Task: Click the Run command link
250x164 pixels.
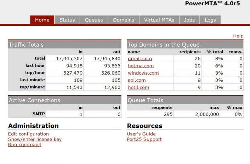Action: click(25, 145)
